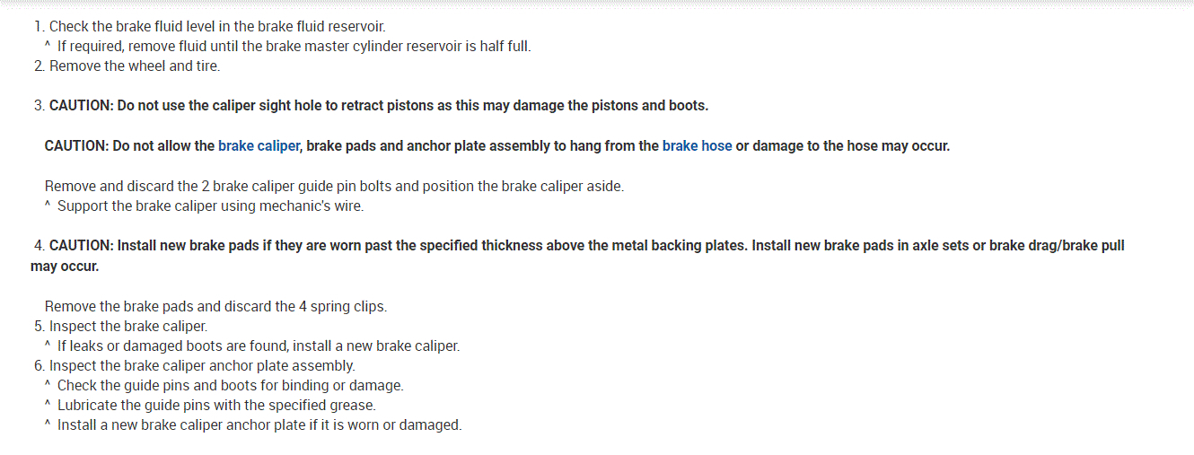Click "Remove the wheel and tire" step
The image size is (1194, 455).
pyautogui.click(x=134, y=66)
